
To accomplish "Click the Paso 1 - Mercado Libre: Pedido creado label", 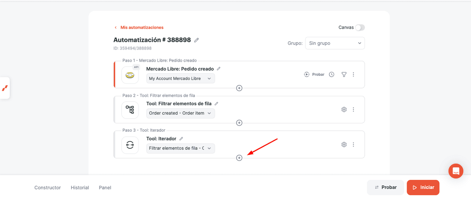I will pos(159,60).
